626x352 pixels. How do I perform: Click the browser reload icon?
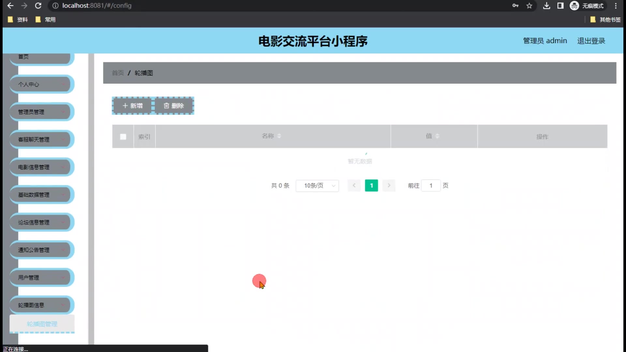tap(38, 6)
